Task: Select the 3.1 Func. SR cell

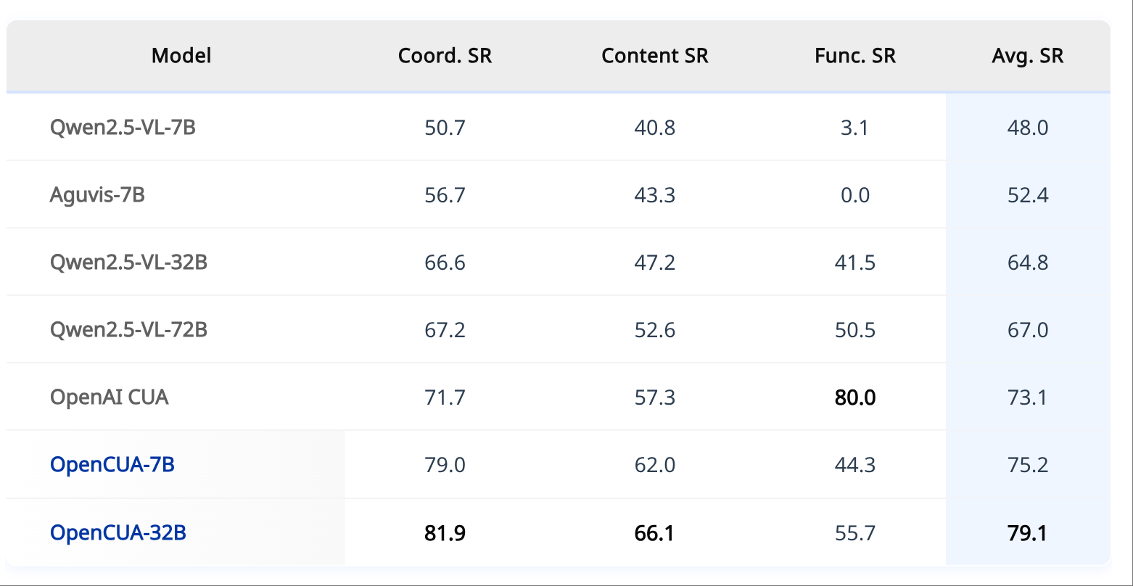Action: point(855,128)
